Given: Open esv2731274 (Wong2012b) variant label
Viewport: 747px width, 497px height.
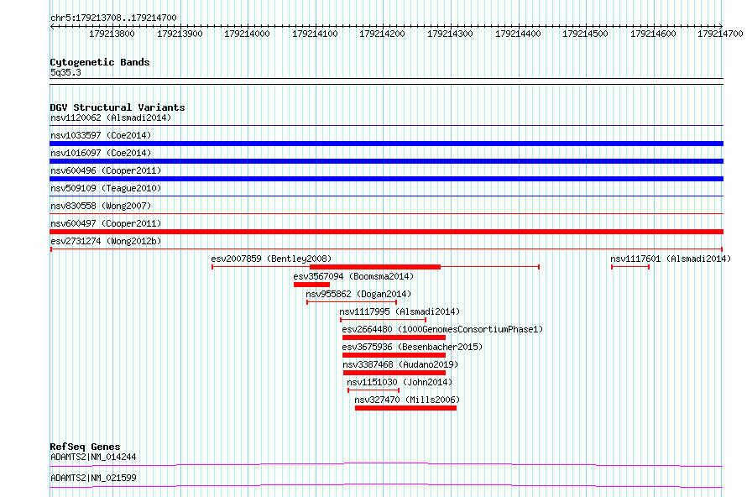Looking at the screenshot, I should pos(106,241).
